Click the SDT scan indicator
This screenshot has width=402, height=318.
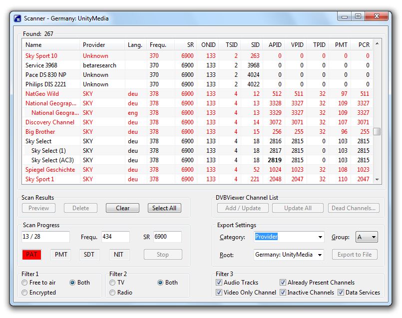point(89,255)
